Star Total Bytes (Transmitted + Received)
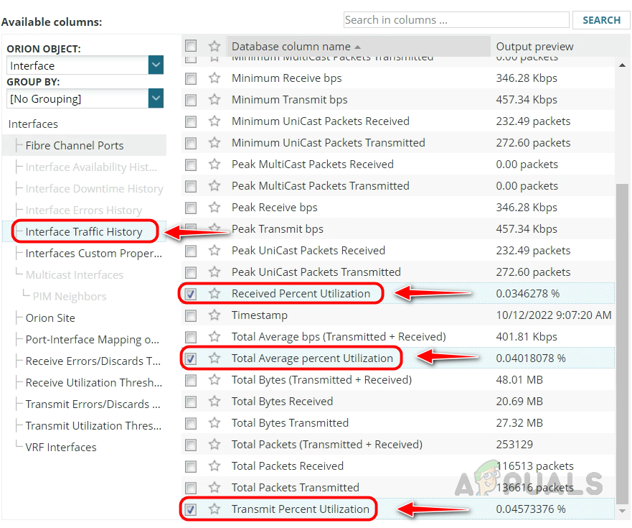 click(214, 379)
